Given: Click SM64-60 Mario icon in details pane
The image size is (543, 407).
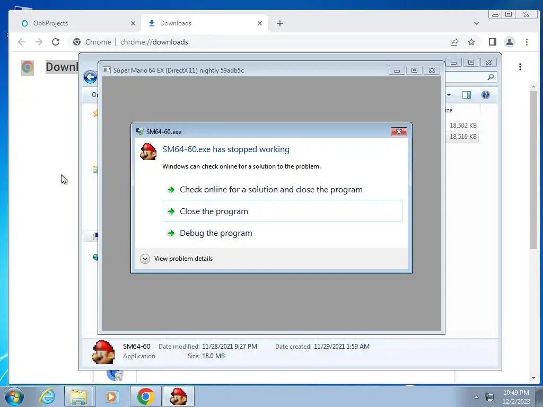Looking at the screenshot, I should click(103, 352).
